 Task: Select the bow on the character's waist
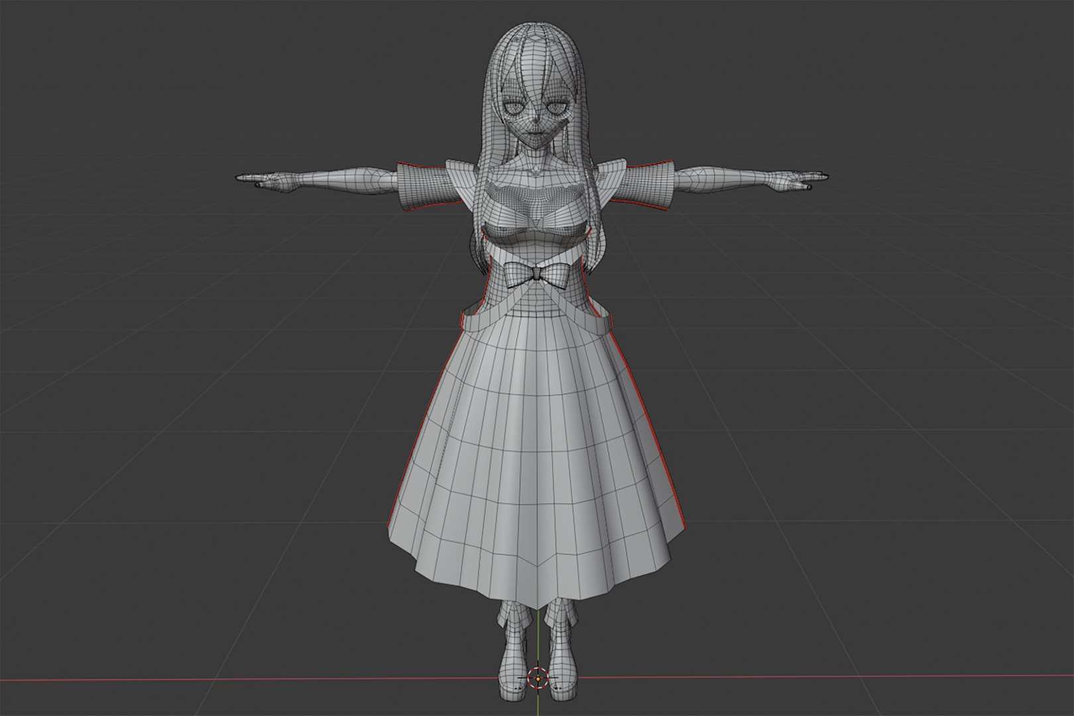[x=537, y=274]
